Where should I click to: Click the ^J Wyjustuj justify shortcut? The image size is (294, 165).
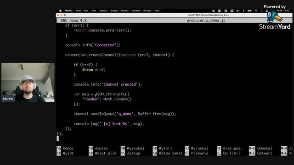(x=197, y=148)
